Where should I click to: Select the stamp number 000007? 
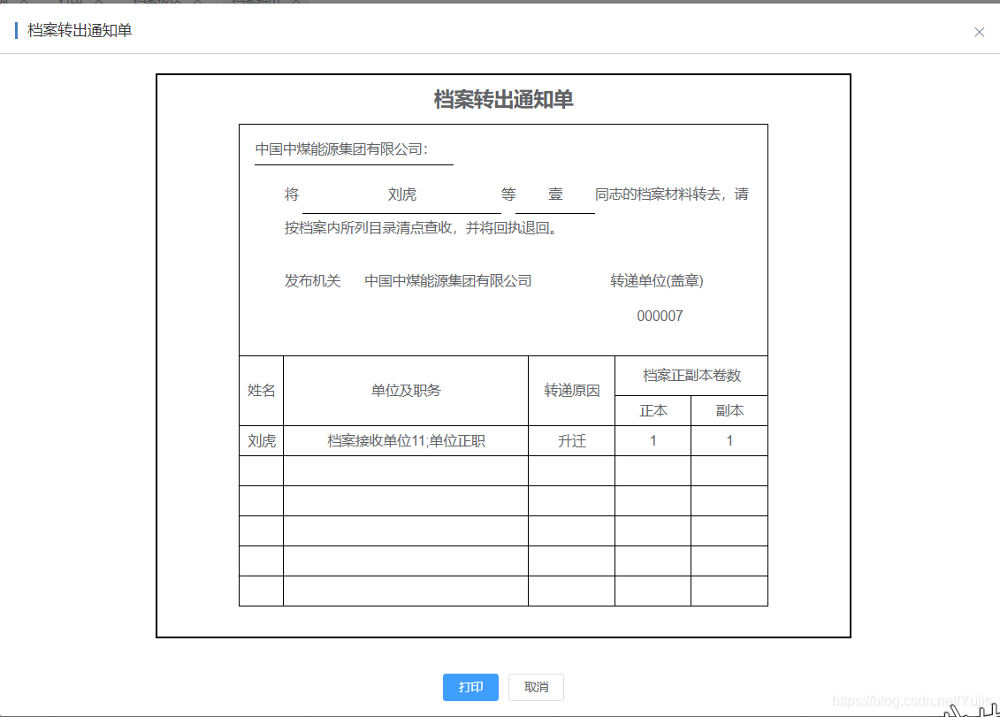tap(660, 316)
